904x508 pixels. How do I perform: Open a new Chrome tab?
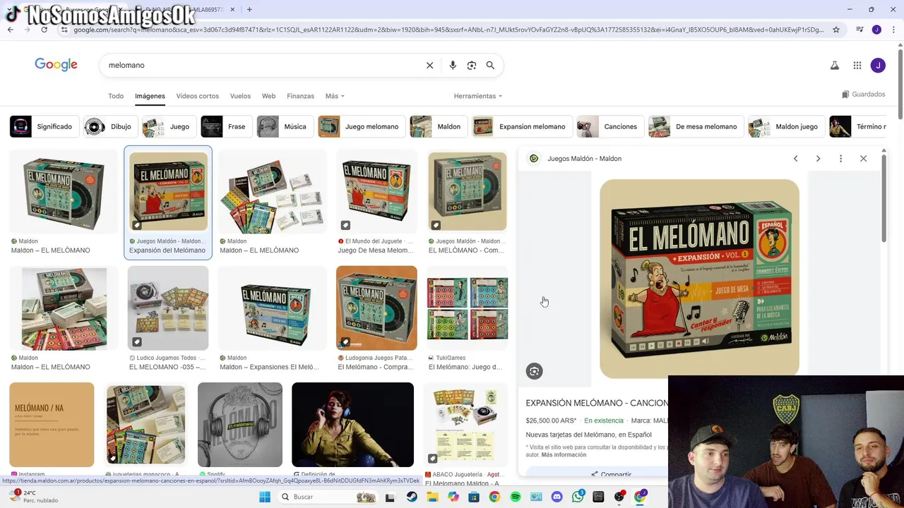click(x=249, y=9)
